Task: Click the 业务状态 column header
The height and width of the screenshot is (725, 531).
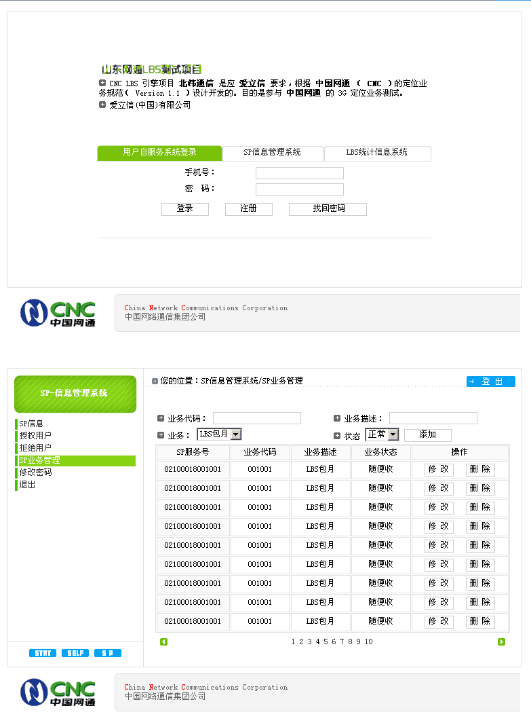Action: click(381, 452)
